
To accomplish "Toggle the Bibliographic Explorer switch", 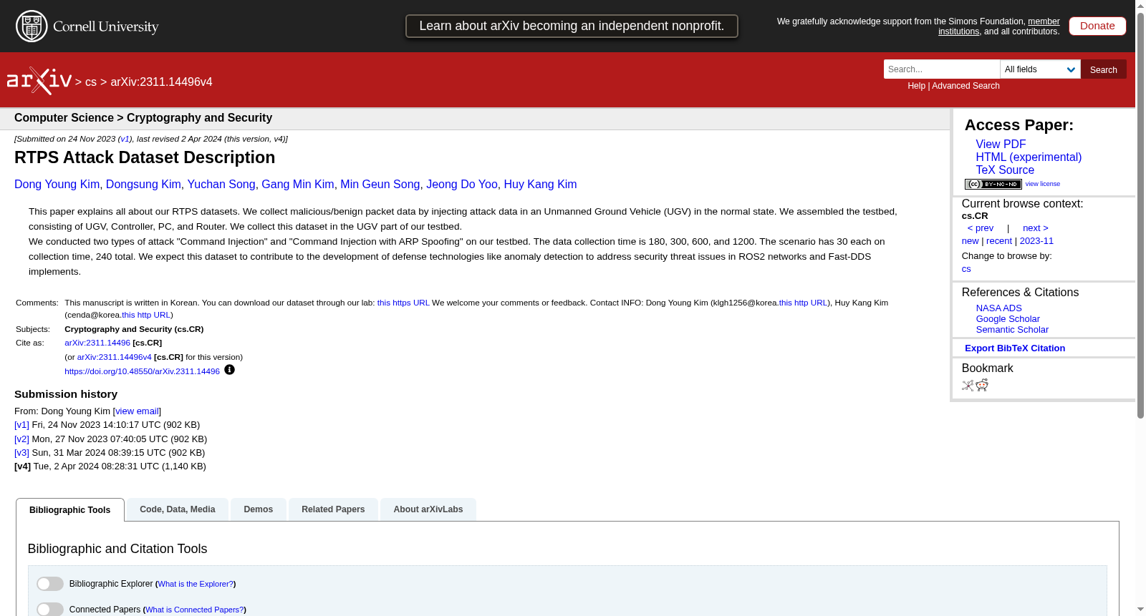I will click(x=50, y=584).
